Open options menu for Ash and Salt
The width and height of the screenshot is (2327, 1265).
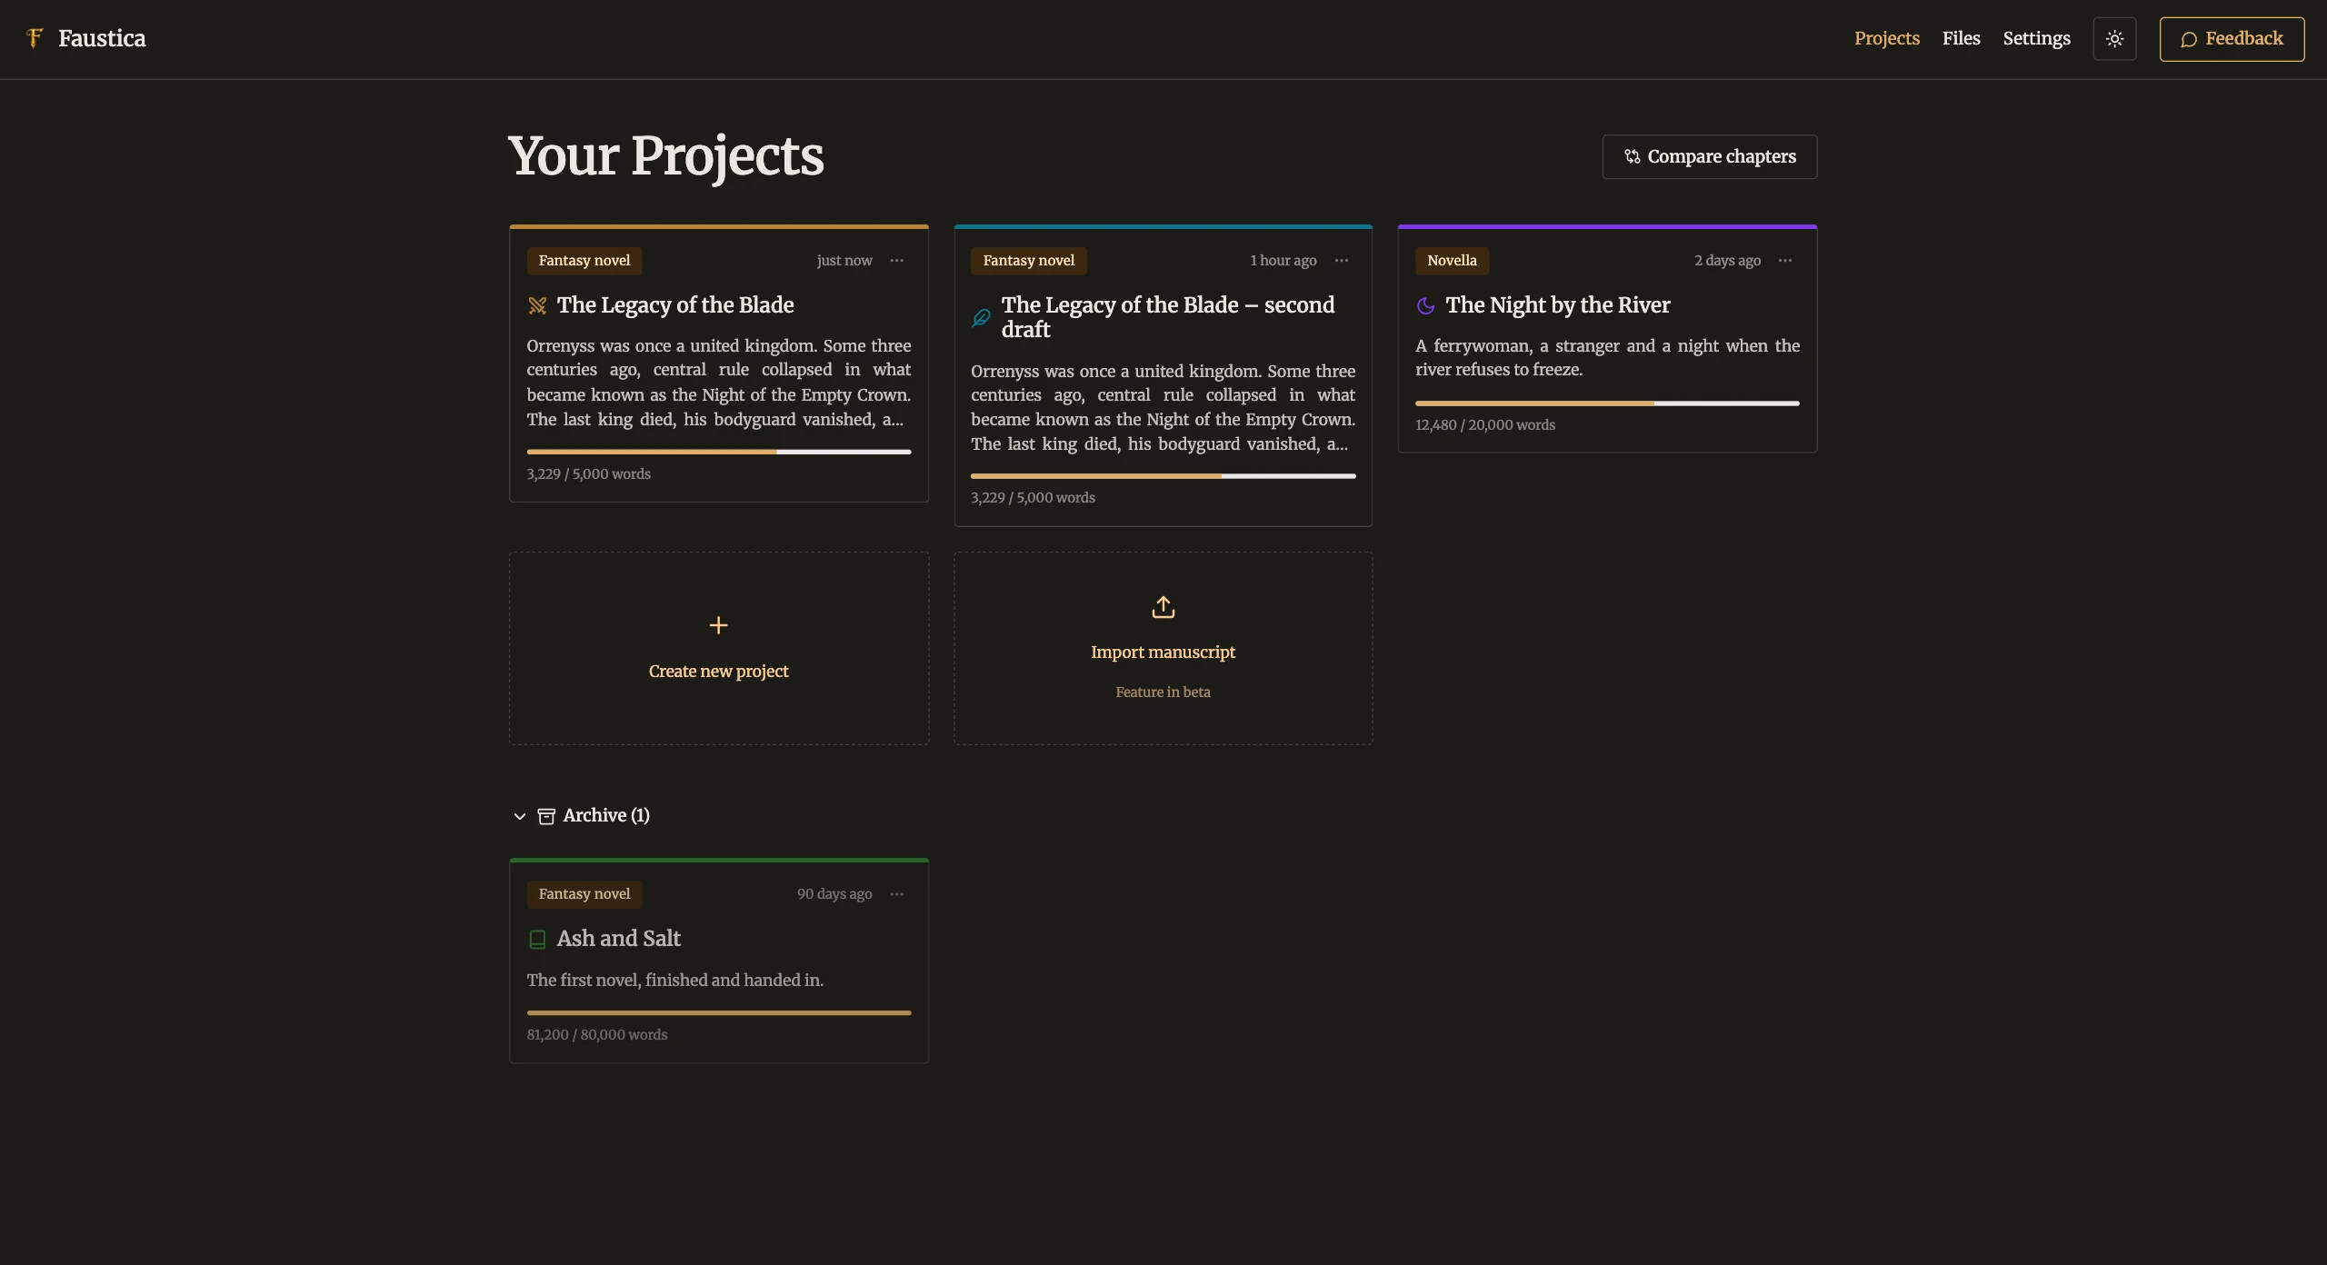coord(896,894)
